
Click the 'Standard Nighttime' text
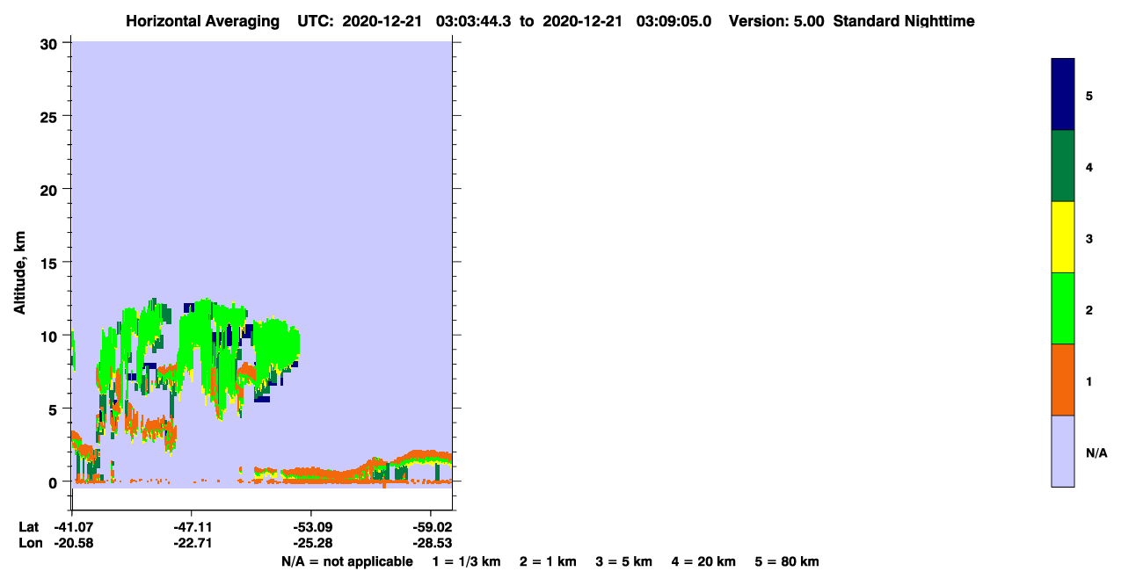[x=904, y=21]
